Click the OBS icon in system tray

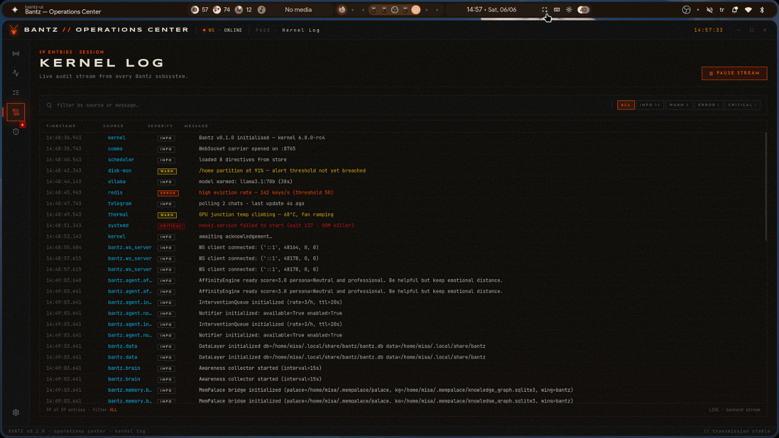pyautogui.click(x=686, y=10)
